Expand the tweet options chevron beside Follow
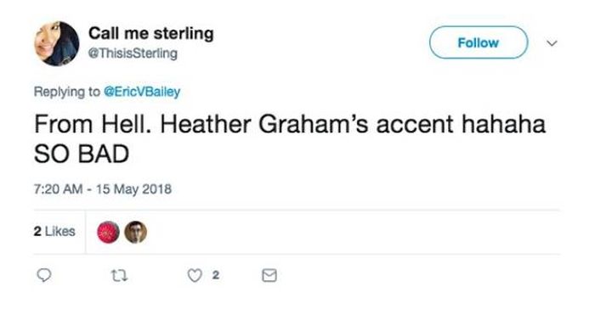 [x=552, y=43]
